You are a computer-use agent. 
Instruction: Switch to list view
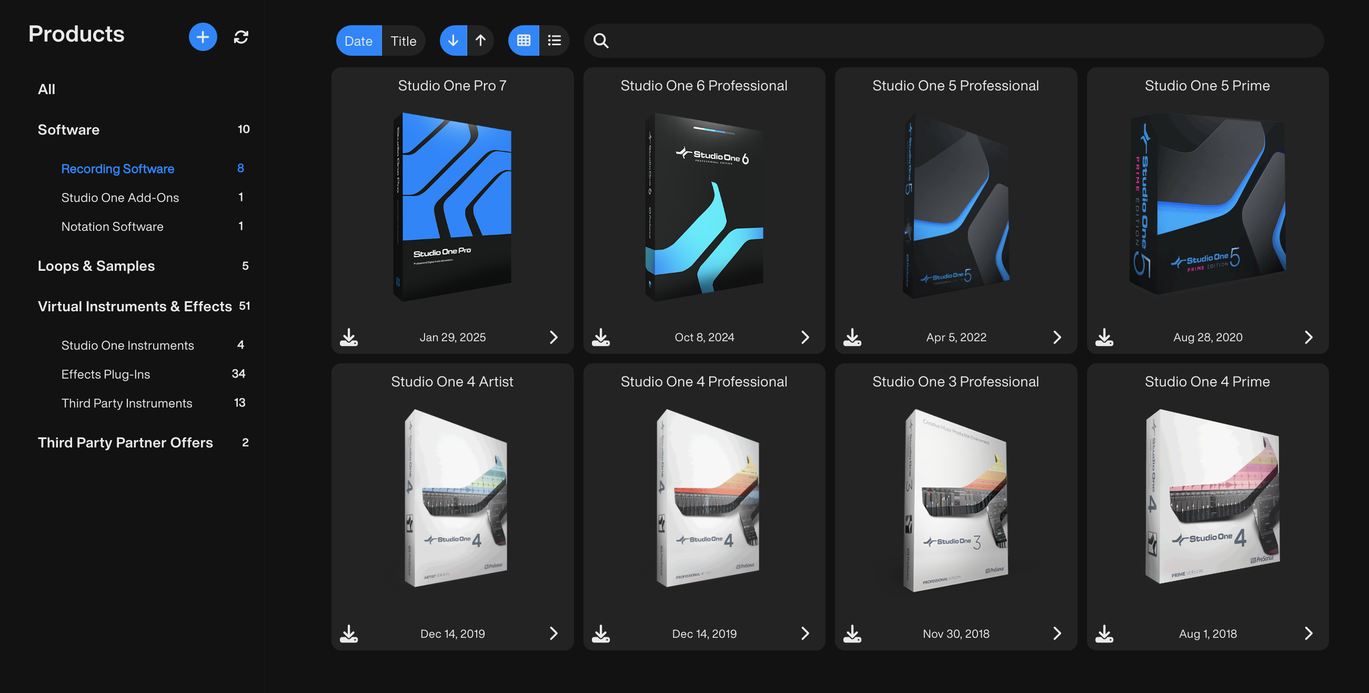(x=555, y=41)
